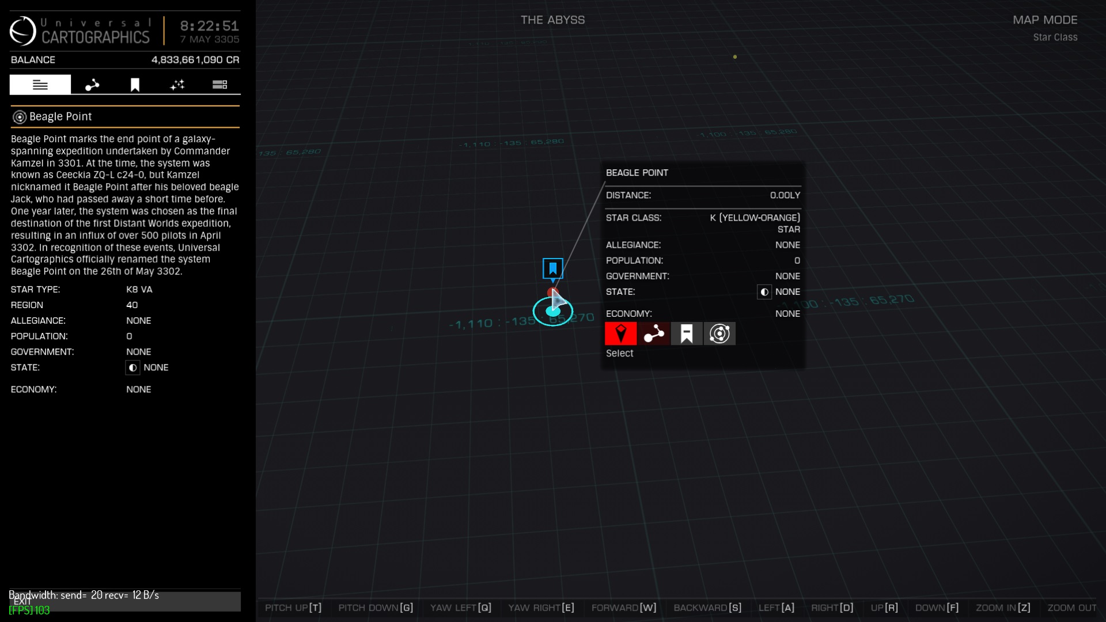This screenshot has height=622, width=1106.
Task: Click the ZOOM IN [Z] control
Action: tap(1003, 608)
